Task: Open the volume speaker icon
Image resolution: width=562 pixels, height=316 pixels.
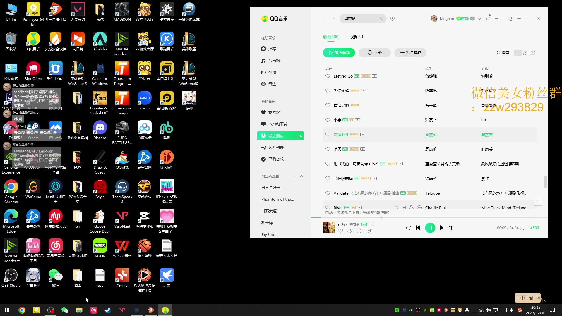Action: 451,228
